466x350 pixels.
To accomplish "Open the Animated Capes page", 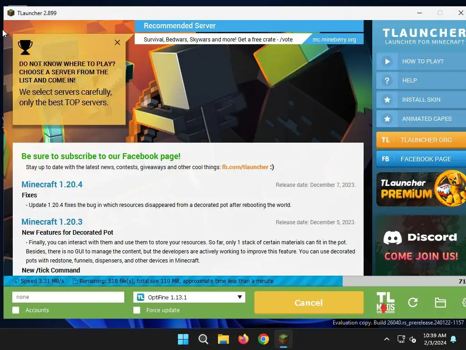I will point(421,119).
